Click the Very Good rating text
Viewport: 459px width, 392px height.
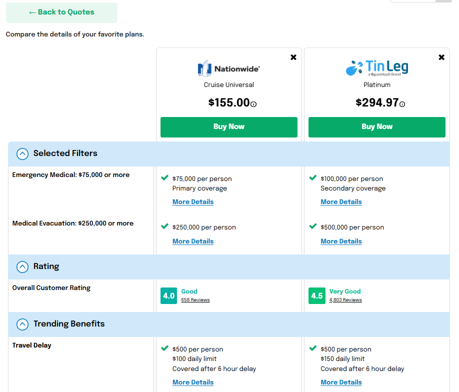(345, 291)
